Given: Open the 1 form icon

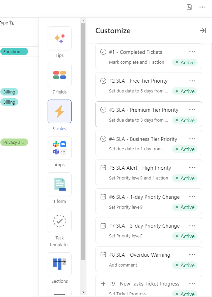Looking at the screenshot, I should click(59, 184).
